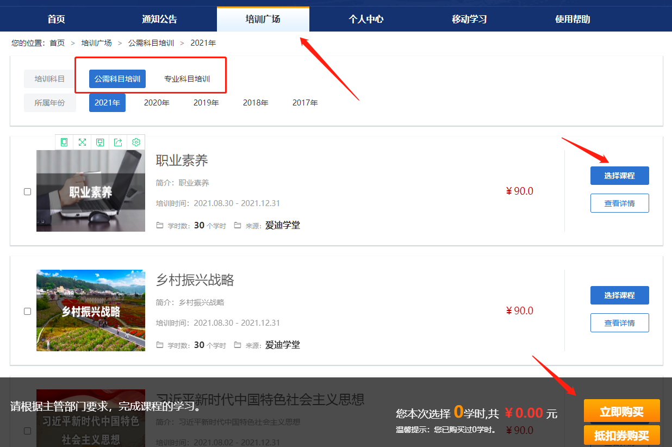Image resolution: width=672 pixels, height=447 pixels.
Task: Filter courses by year 2019年
Action: tap(206, 103)
